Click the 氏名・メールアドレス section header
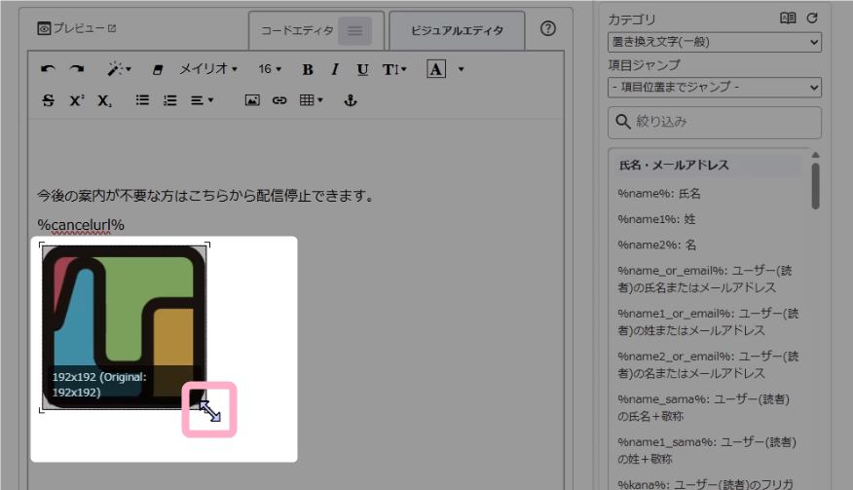 708,165
